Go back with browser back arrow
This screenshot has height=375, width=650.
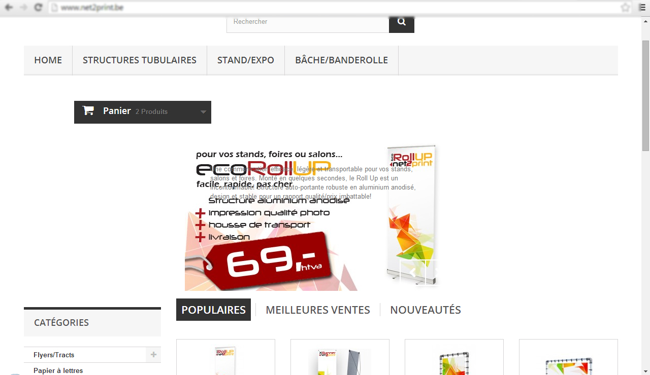point(9,8)
